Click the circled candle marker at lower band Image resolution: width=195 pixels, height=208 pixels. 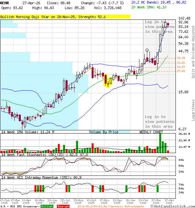(123, 84)
